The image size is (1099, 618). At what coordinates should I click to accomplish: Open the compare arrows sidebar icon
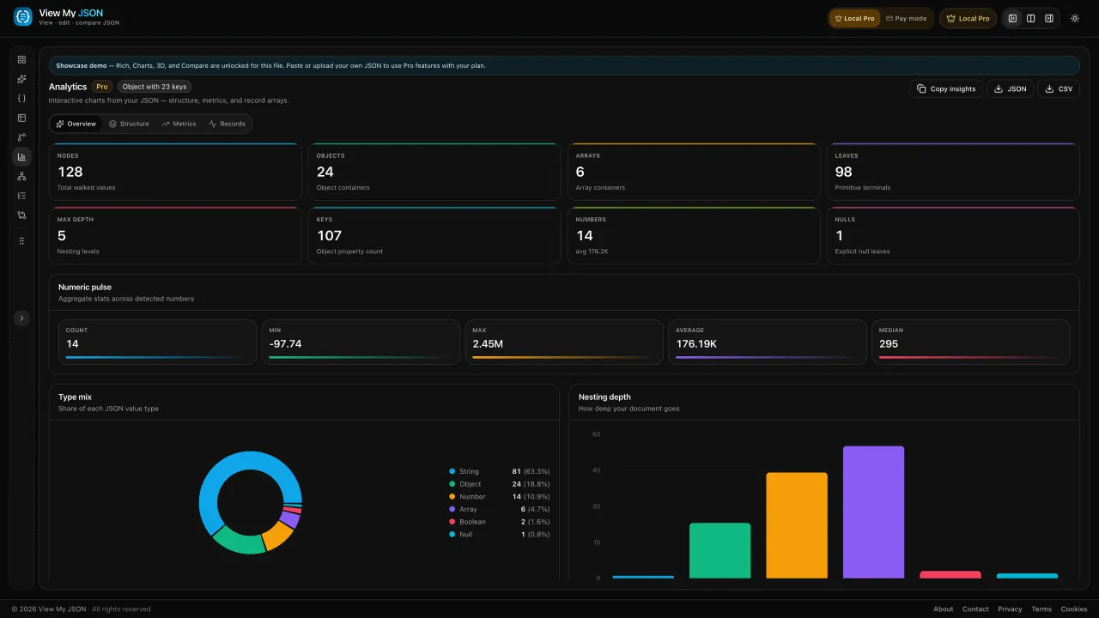click(21, 215)
